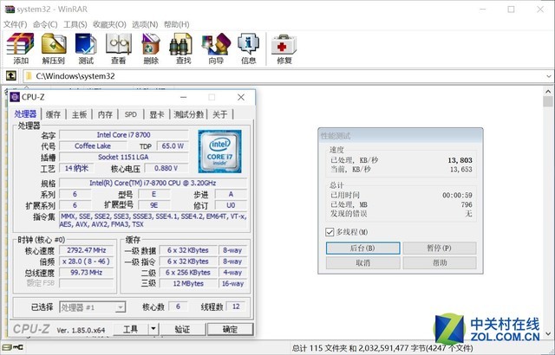The image size is (555, 355).
Task: Click the 验证 validate button in CPU-Z
Action: click(183, 329)
